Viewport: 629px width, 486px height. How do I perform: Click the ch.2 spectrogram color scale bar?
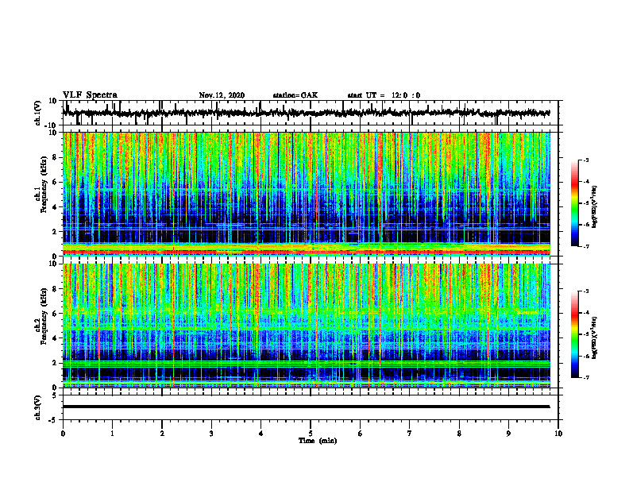tap(575, 334)
